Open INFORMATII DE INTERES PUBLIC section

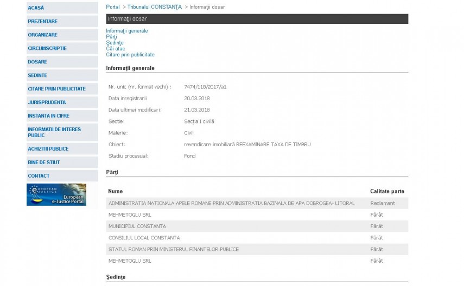point(54,132)
